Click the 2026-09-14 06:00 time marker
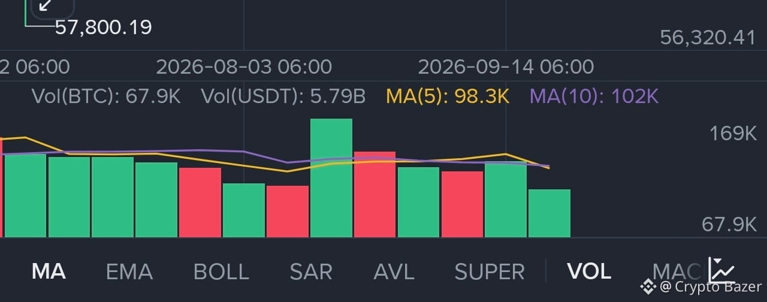Viewport: 767px width, 302px height. tap(506, 67)
